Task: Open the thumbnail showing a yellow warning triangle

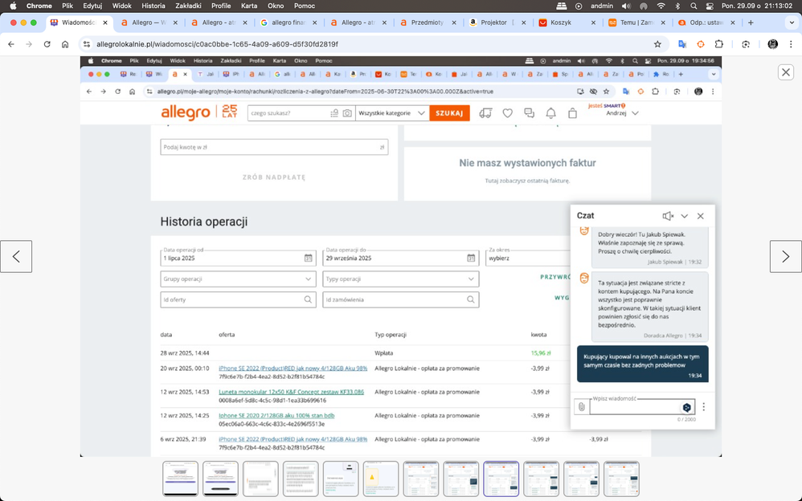Action: click(x=381, y=479)
